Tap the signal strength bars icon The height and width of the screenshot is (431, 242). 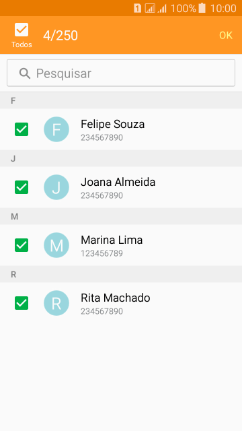162,9
